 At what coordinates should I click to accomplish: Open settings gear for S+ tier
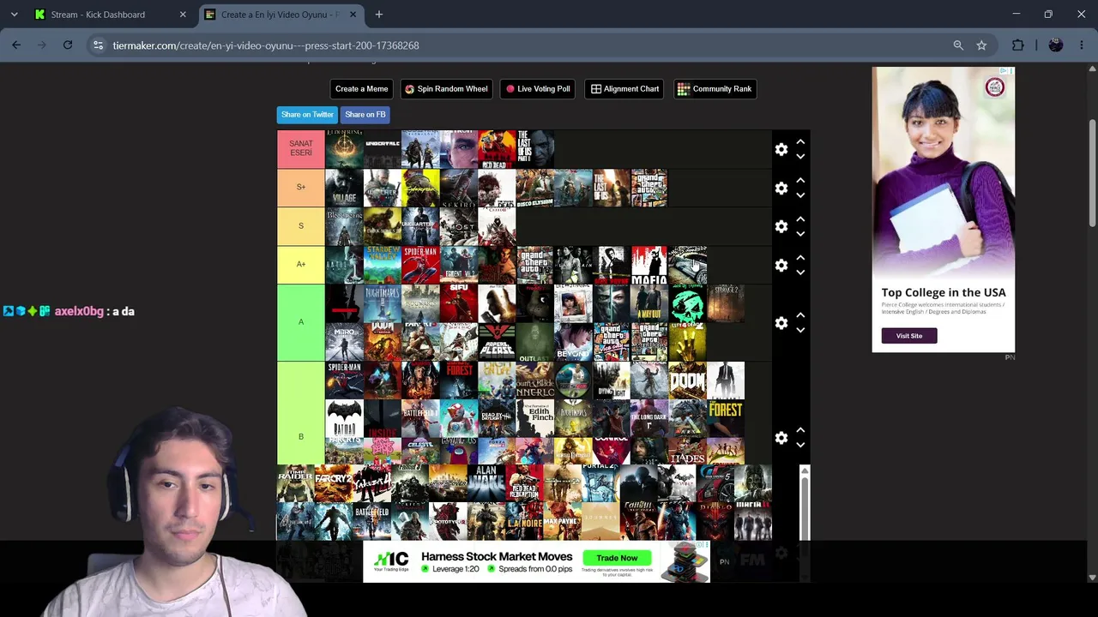(x=781, y=188)
